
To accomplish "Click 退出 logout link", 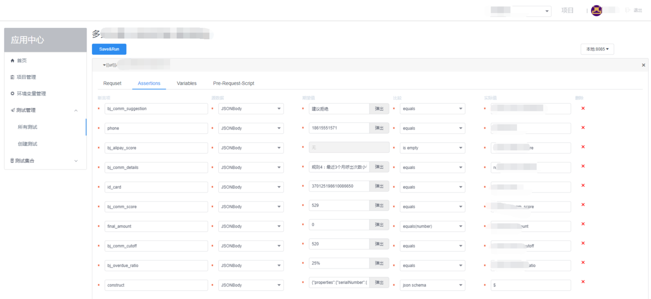I will coord(637,10).
